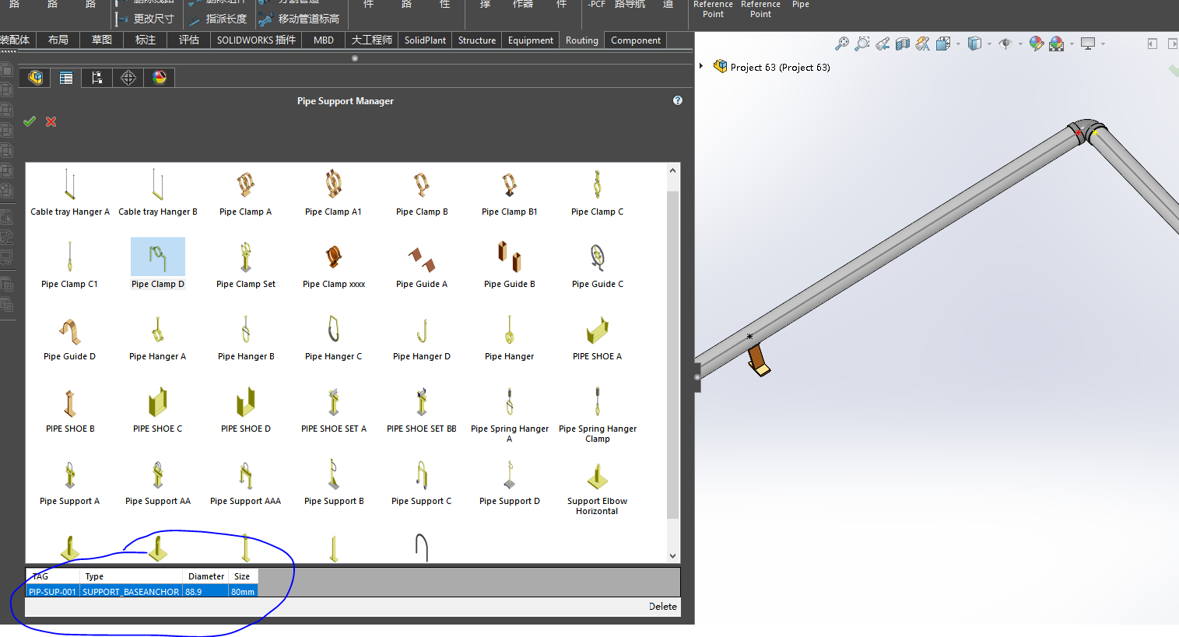Screen dimensions: 1179x637
Task: Click the Type column header
Action: tap(131, 576)
